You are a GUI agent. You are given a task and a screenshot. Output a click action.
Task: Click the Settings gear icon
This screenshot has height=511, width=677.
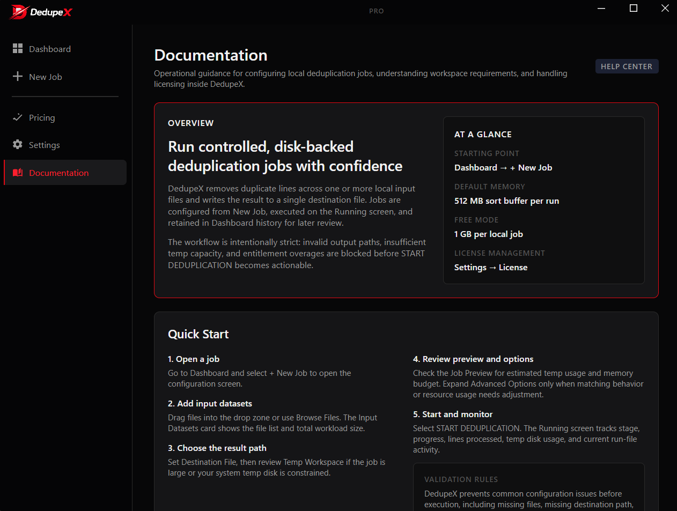click(x=18, y=145)
